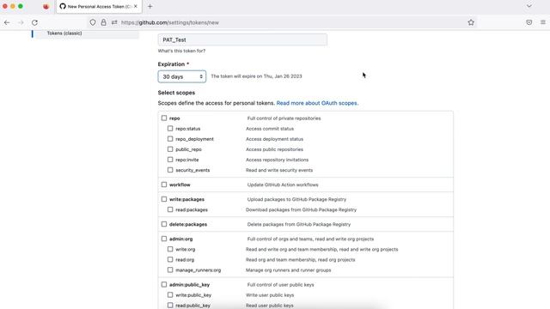Image resolution: width=550 pixels, height=309 pixels.
Task: Click the site security padlock icon
Action: pos(103,22)
